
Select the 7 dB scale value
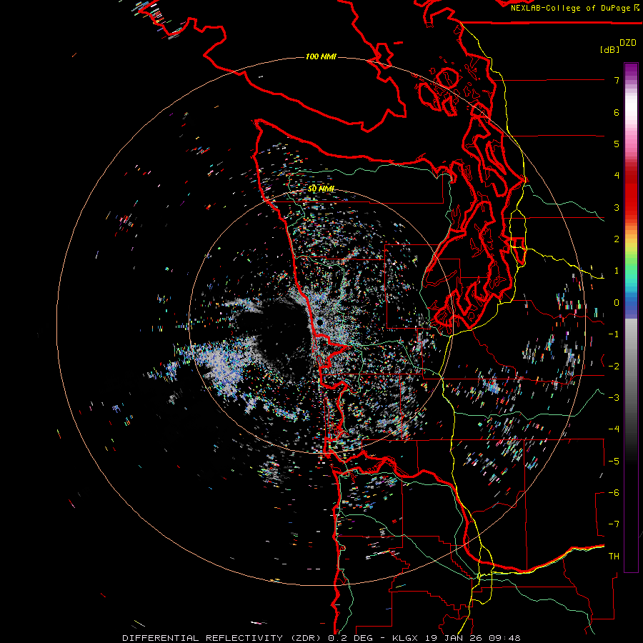617,80
